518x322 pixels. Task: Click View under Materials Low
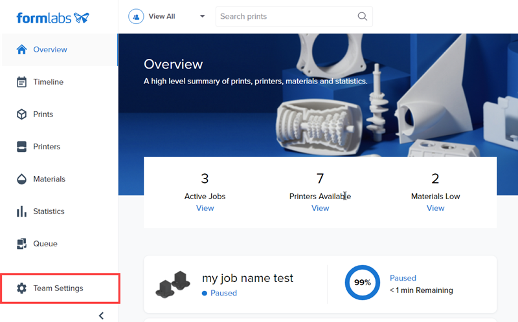435,208
